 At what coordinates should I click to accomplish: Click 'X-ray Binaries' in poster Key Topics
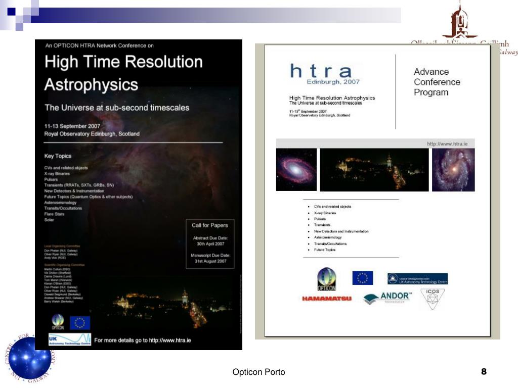click(x=57, y=174)
